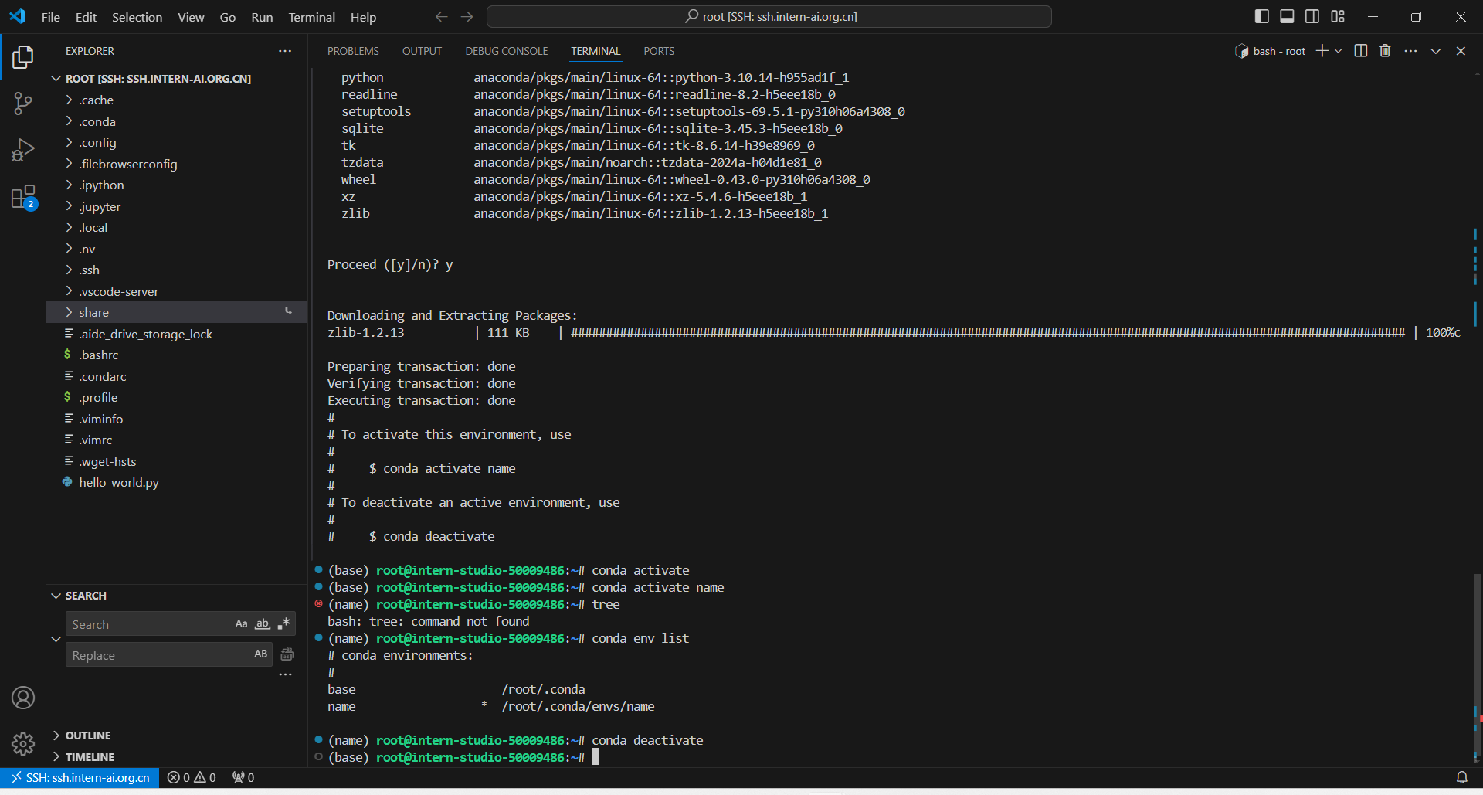Screen dimensions: 1483x795
Task: Open the Selection menu
Action: click(137, 17)
